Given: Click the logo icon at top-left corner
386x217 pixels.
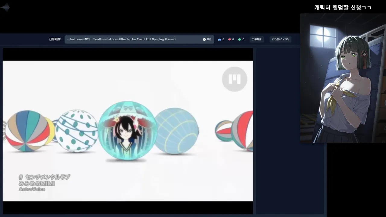Looking at the screenshot, I should tap(5, 8).
